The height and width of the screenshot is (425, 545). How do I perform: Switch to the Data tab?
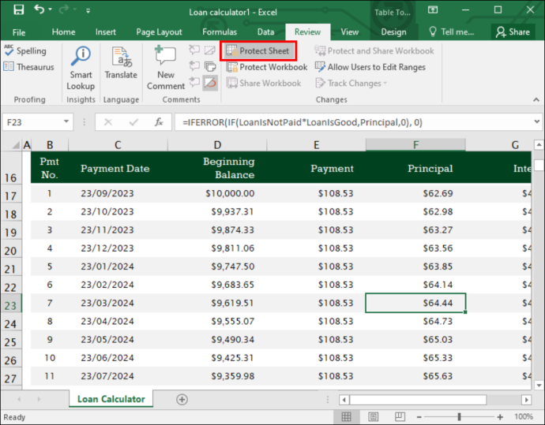265,32
